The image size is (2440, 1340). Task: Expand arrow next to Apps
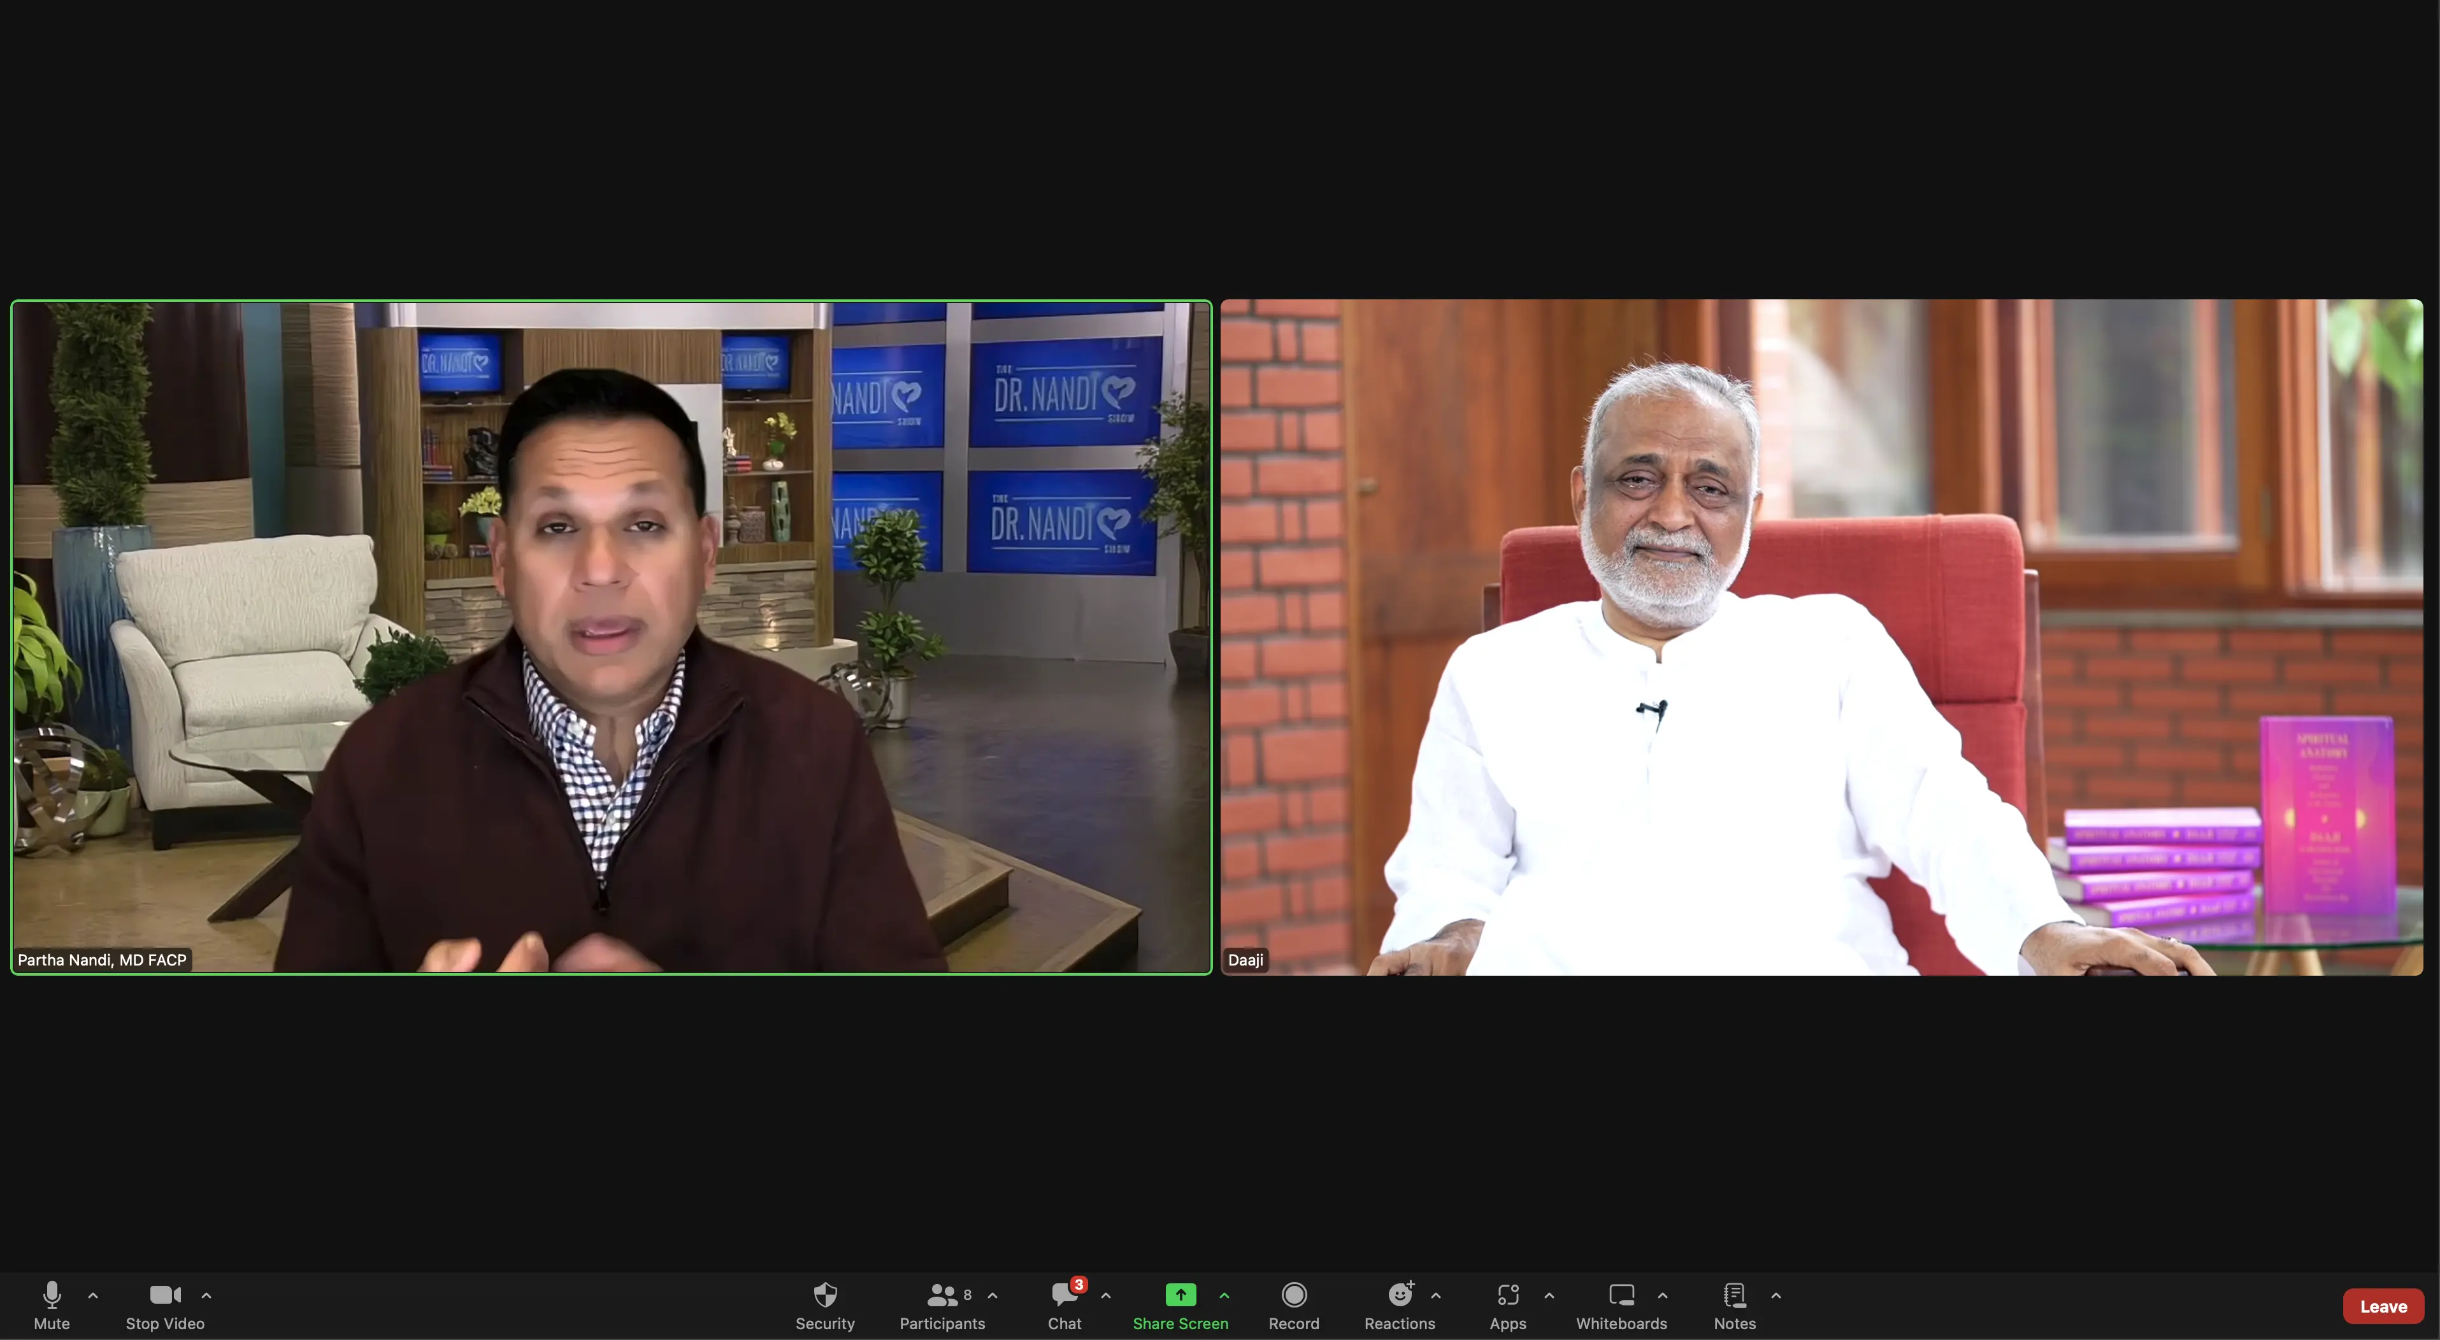tap(1549, 1295)
